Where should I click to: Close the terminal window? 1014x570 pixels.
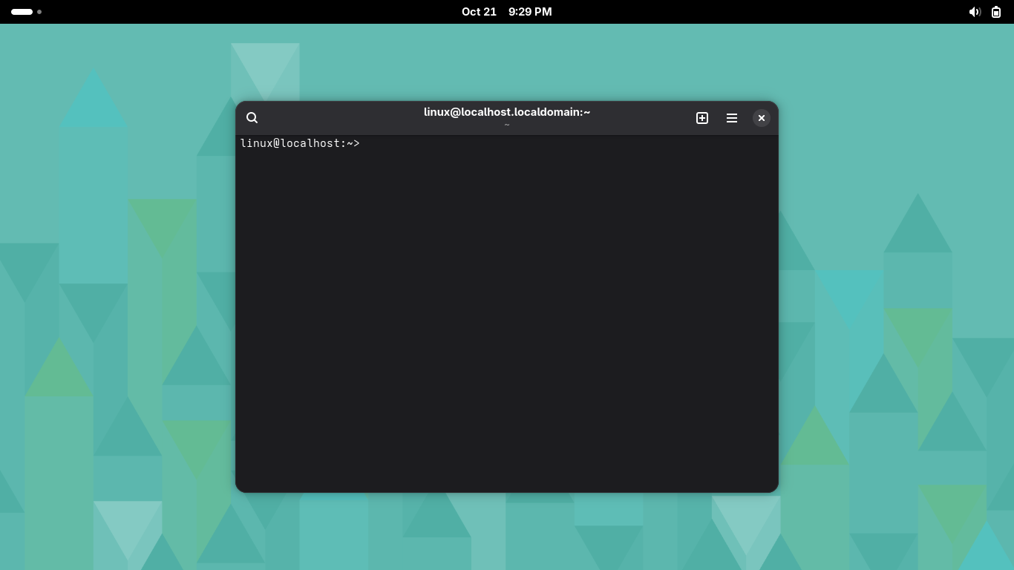[762, 118]
